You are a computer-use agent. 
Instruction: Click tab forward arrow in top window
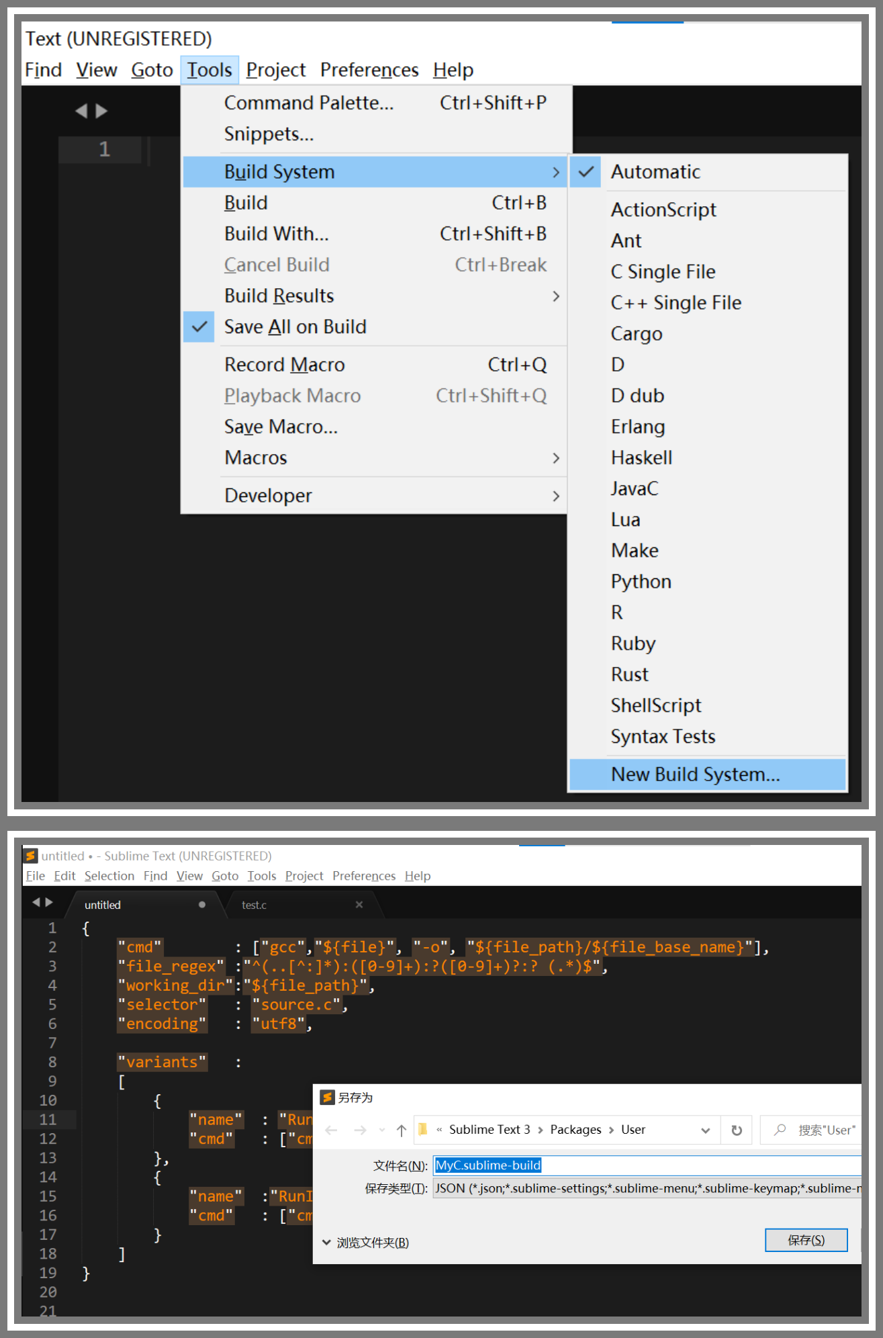tap(101, 111)
